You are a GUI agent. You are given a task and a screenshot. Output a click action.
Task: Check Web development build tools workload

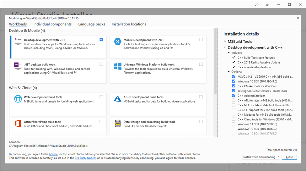coord(101,97)
